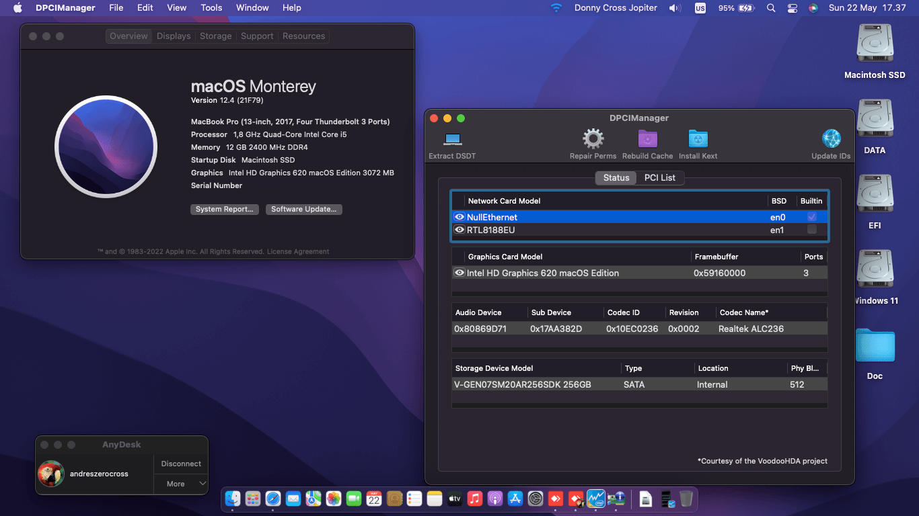Screen dimensions: 919x516
Task: Open the Doc folder on desktop
Action: click(x=875, y=346)
